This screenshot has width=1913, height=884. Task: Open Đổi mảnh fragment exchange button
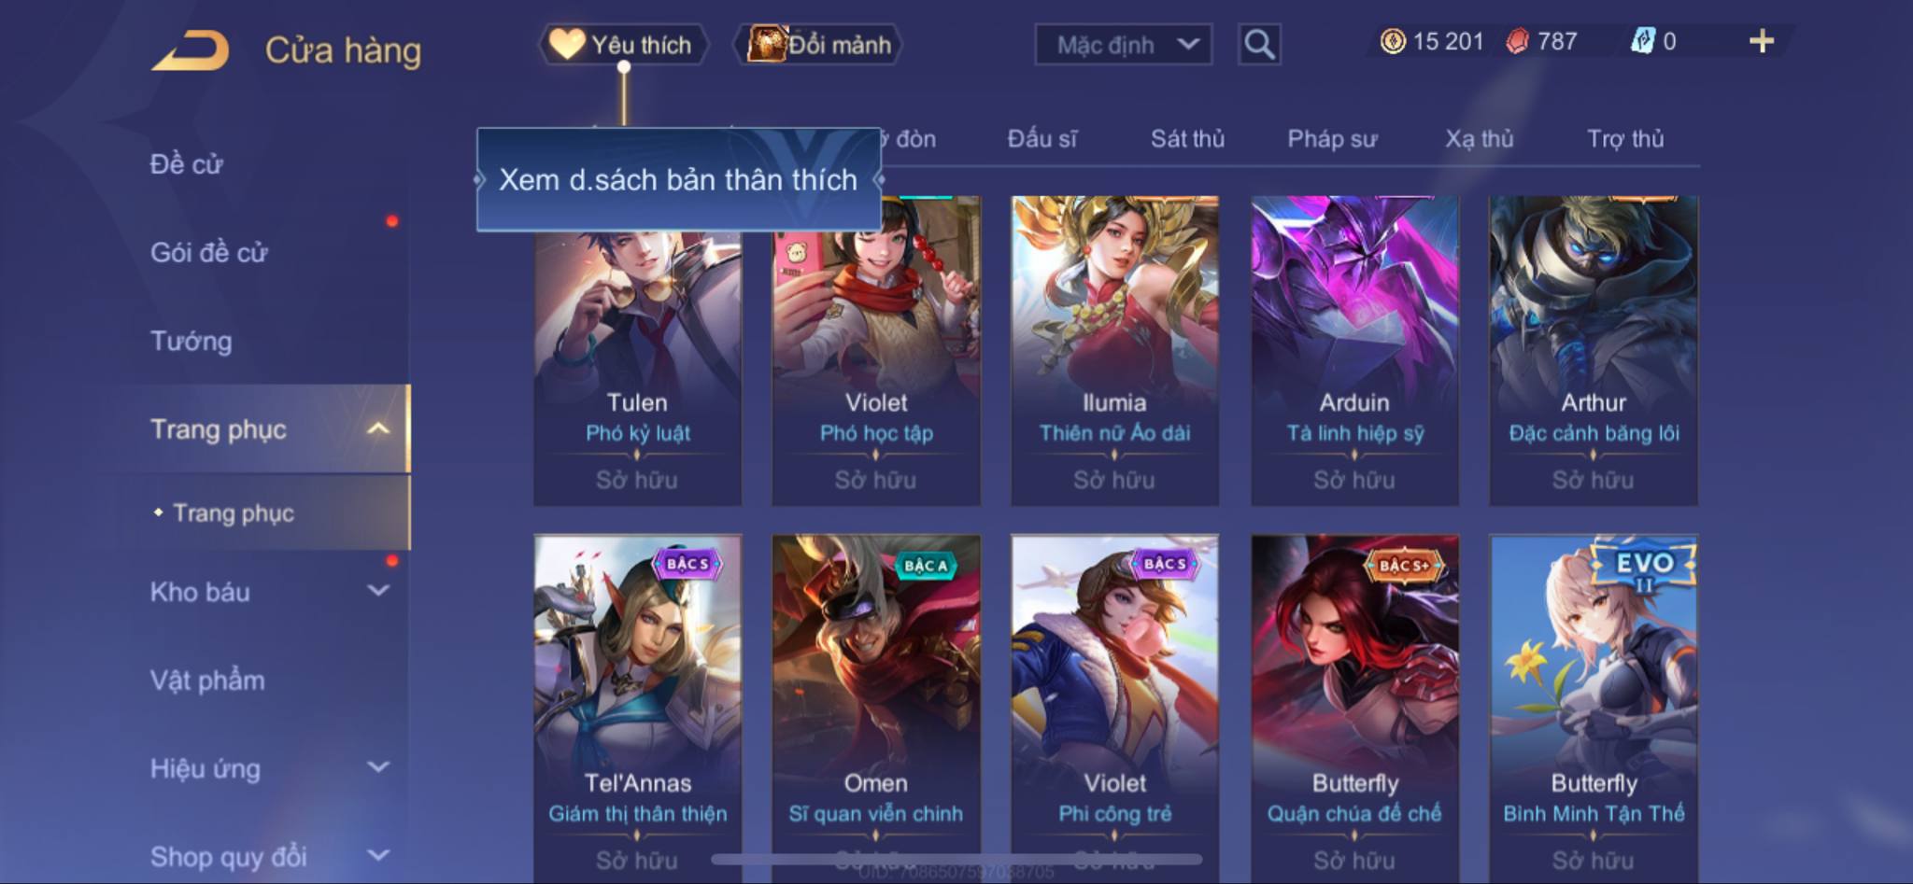818,44
